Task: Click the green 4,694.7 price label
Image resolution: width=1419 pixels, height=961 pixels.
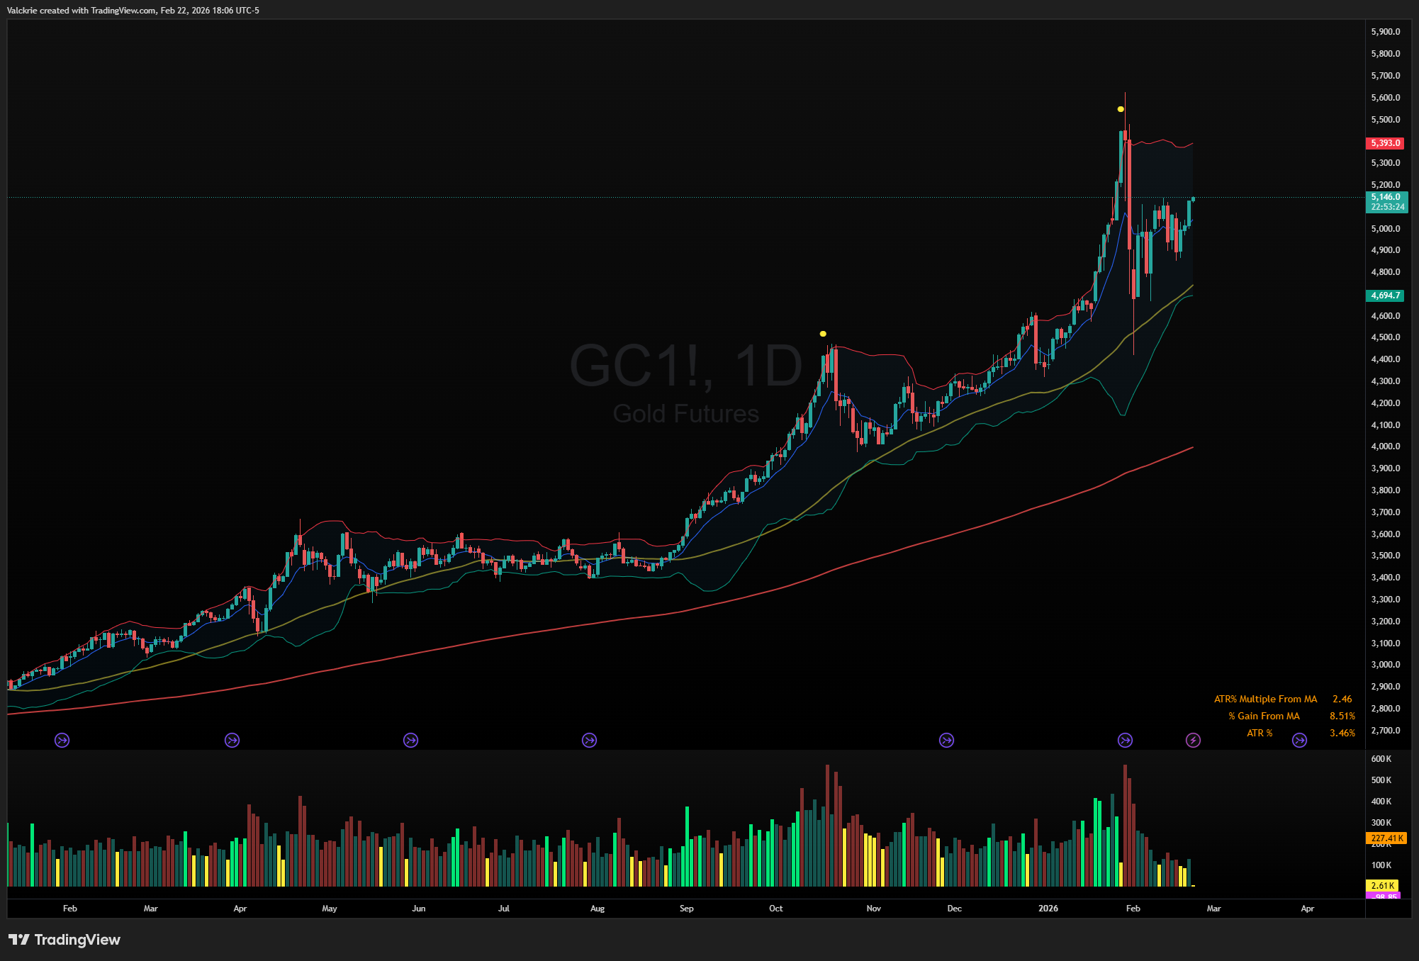Action: 1385,296
